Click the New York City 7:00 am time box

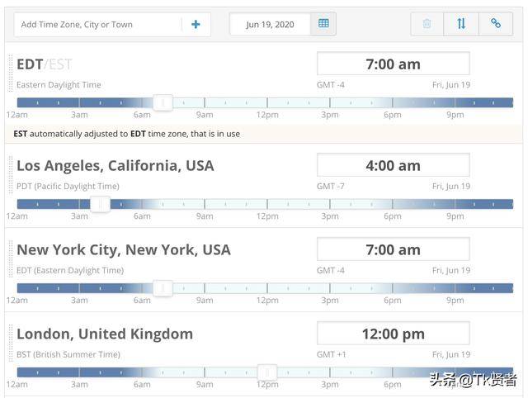393,249
